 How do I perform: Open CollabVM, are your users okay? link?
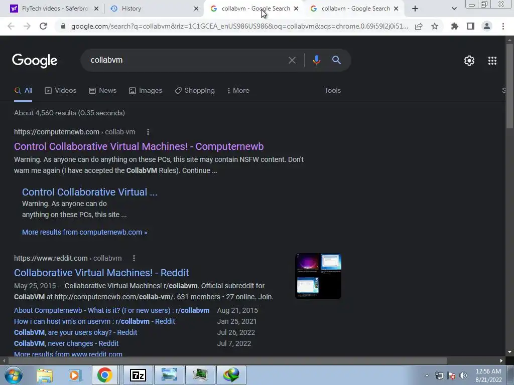coord(75,332)
